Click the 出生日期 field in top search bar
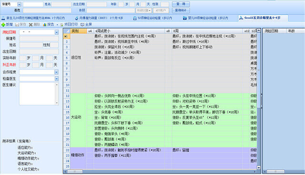305x175 pixels. pos(97,4)
